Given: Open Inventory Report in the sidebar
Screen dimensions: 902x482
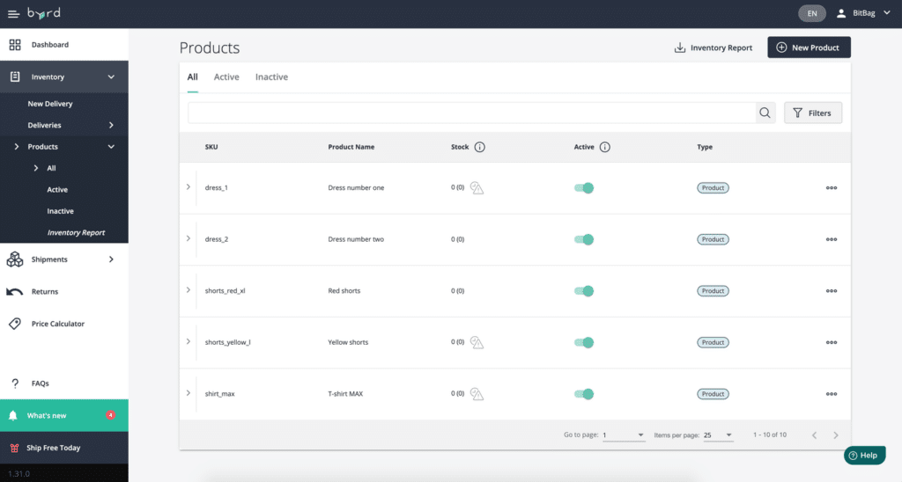Looking at the screenshot, I should [x=76, y=233].
